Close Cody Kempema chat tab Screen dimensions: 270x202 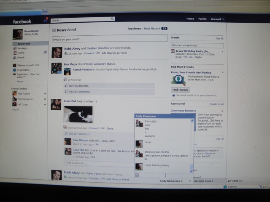pyautogui.click(x=190, y=181)
